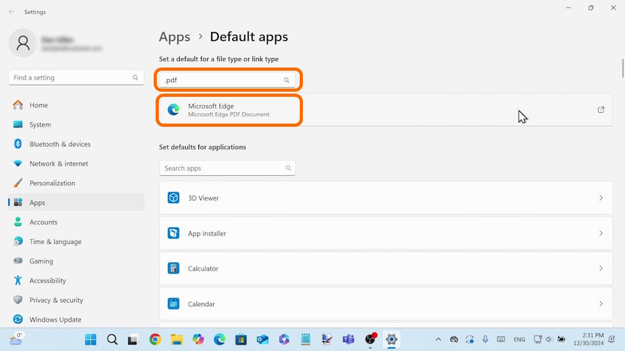Open Calendar defaults
Viewport: 625px width, 351px height.
point(386,304)
